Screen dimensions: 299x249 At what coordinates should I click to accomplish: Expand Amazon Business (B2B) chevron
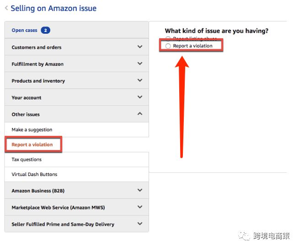coord(140,191)
